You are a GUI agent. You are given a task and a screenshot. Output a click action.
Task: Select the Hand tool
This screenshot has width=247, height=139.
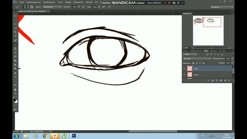tap(15, 90)
